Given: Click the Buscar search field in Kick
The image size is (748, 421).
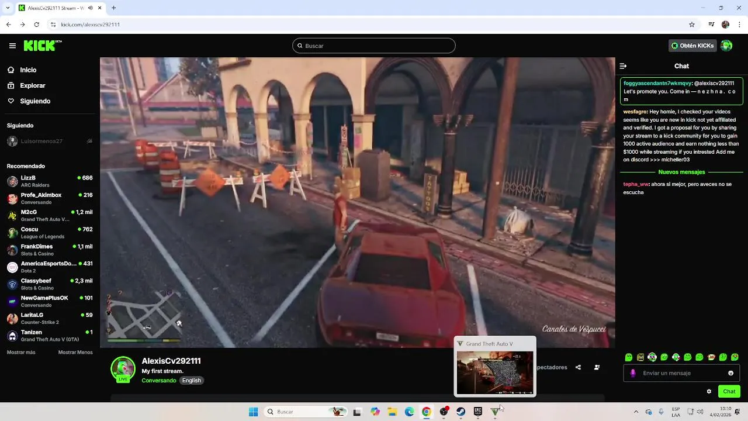Looking at the screenshot, I should [374, 46].
